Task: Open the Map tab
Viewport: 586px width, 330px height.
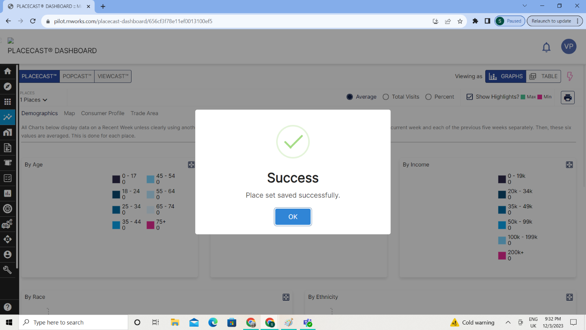Action: [69, 113]
